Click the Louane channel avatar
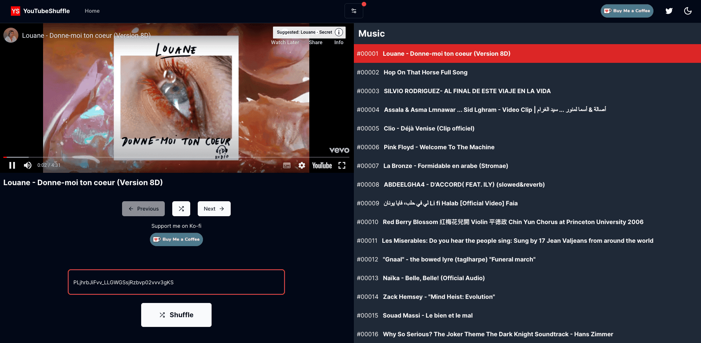 tap(11, 35)
